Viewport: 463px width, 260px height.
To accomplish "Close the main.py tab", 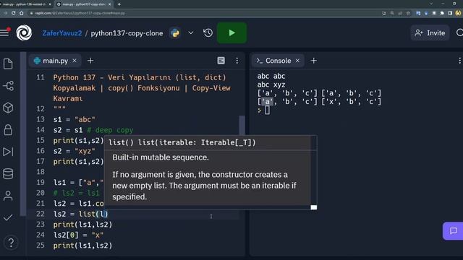I will (x=75, y=61).
